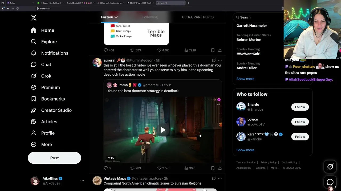
Task: Follow kari
Action: [300, 137]
